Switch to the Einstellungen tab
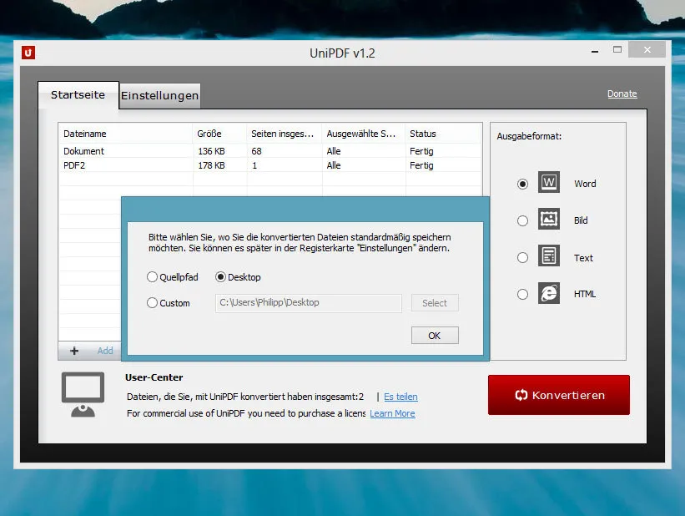 coord(160,96)
